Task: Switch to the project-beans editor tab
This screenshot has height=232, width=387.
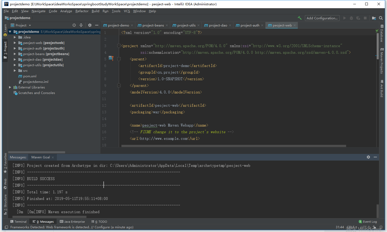Action: click(153, 25)
